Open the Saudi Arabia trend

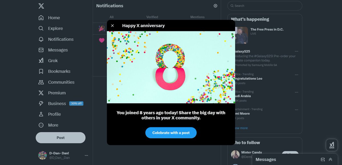click(x=242, y=96)
